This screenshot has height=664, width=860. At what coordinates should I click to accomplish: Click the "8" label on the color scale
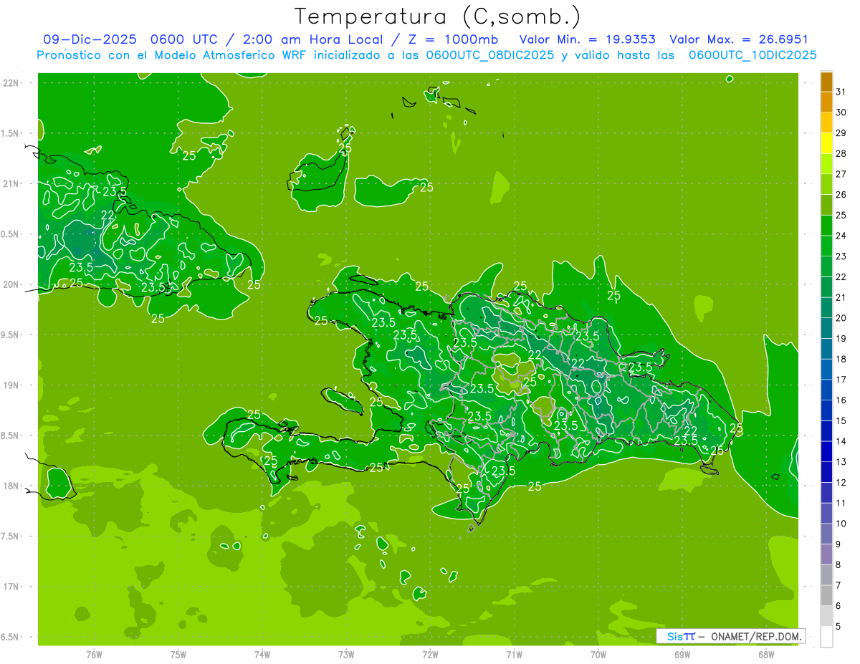(x=838, y=564)
